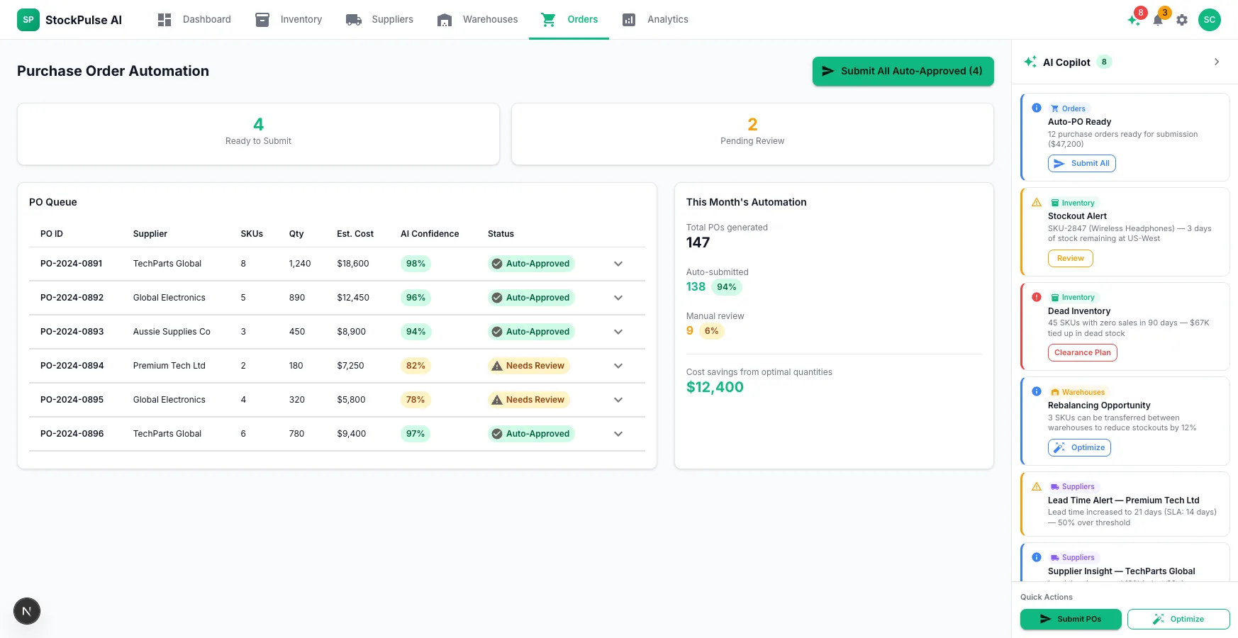Image resolution: width=1238 pixels, height=638 pixels.
Task: Click the info icon on Supplier Insight card
Action: tap(1037, 557)
